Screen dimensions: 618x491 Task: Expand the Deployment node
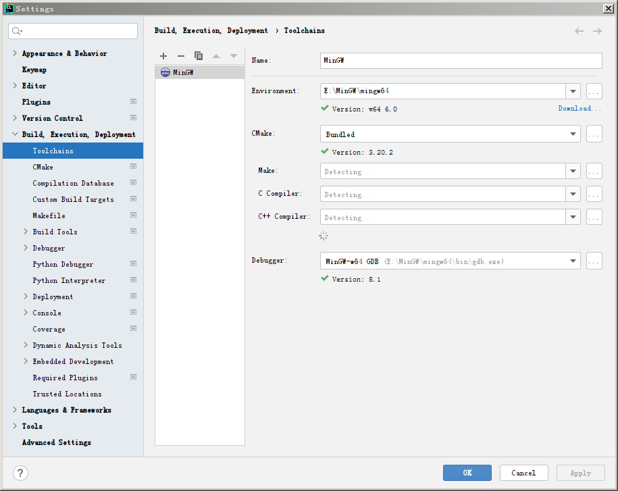pyautogui.click(x=26, y=296)
